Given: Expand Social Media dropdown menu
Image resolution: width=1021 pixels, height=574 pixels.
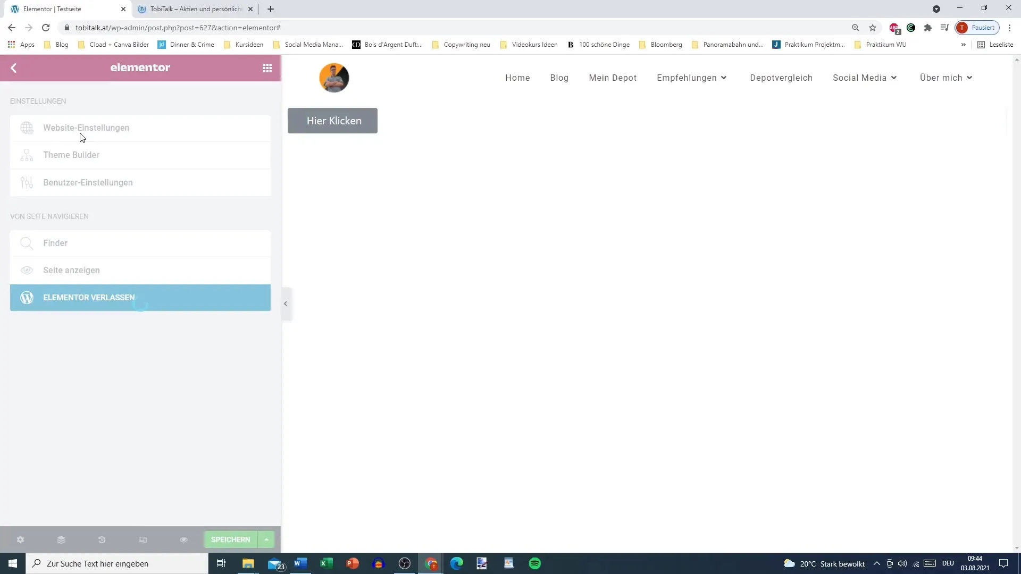Looking at the screenshot, I should click(865, 78).
